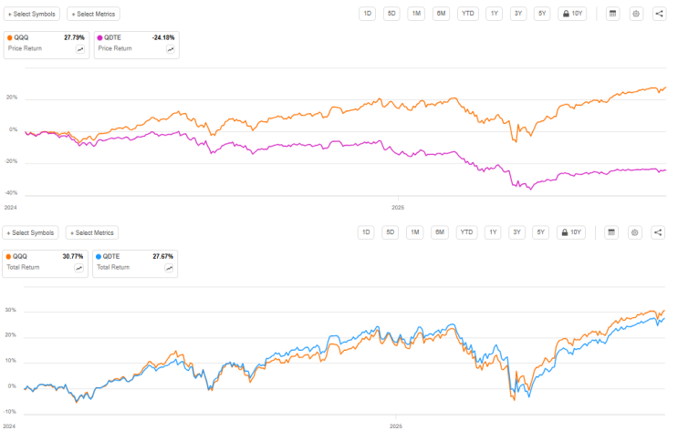The width and height of the screenshot is (678, 441).
Task: Open settings gear in bottom chart toolbar
Action: tap(634, 232)
